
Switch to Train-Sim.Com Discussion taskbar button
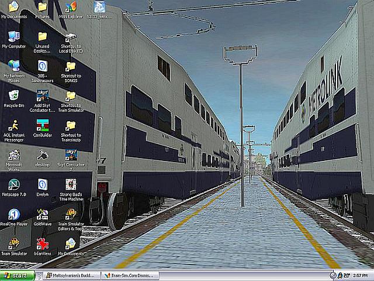pyautogui.click(x=130, y=276)
